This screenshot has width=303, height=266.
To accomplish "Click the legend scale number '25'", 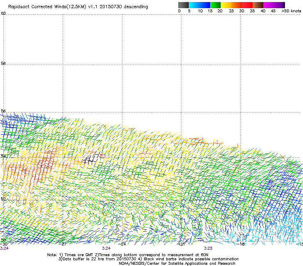I will point(231,11).
